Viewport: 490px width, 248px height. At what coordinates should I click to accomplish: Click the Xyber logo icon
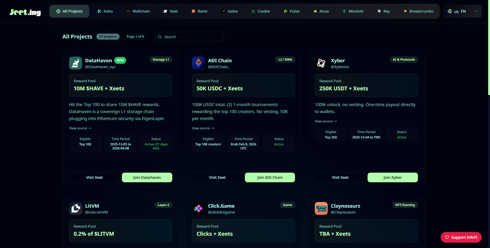(x=321, y=63)
